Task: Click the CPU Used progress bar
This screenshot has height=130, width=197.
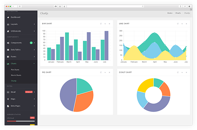Action: tap(21, 121)
